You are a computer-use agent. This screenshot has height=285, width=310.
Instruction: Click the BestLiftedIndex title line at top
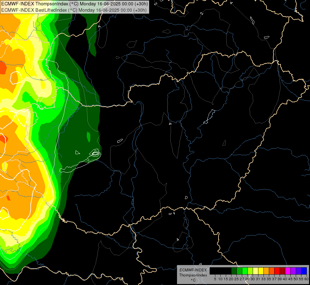(x=74, y=10)
